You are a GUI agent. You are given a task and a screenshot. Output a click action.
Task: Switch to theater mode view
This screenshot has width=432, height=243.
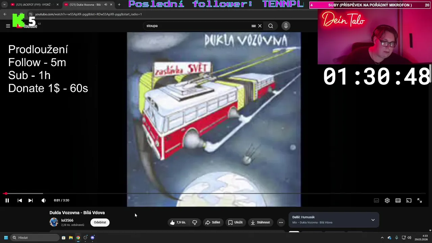click(x=398, y=200)
